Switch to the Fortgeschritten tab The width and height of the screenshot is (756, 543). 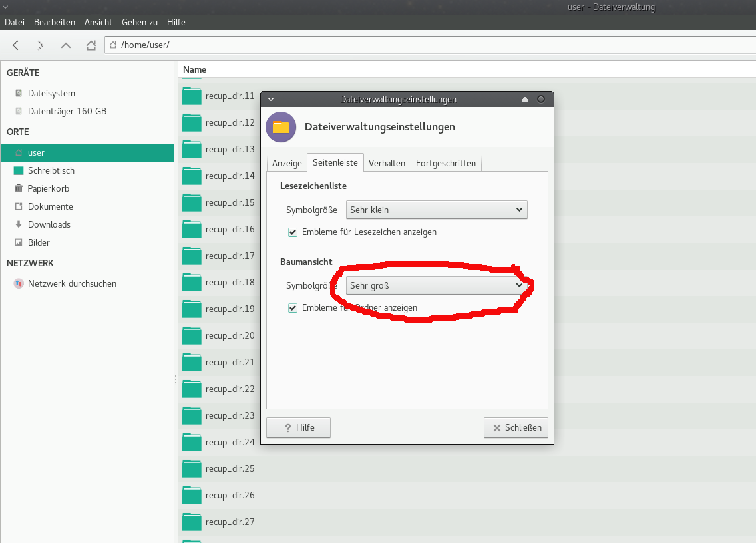point(445,163)
